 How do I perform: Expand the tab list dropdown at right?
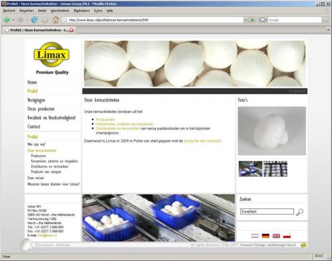point(328,30)
